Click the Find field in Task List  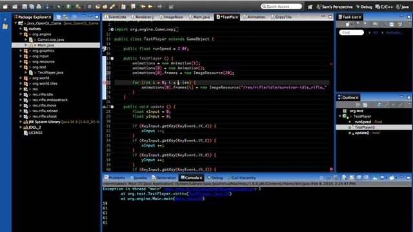[x=351, y=33]
